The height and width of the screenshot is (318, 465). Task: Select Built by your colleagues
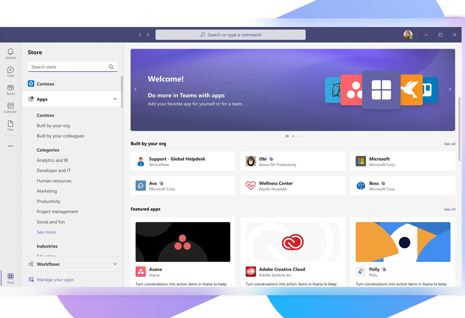[x=60, y=136]
